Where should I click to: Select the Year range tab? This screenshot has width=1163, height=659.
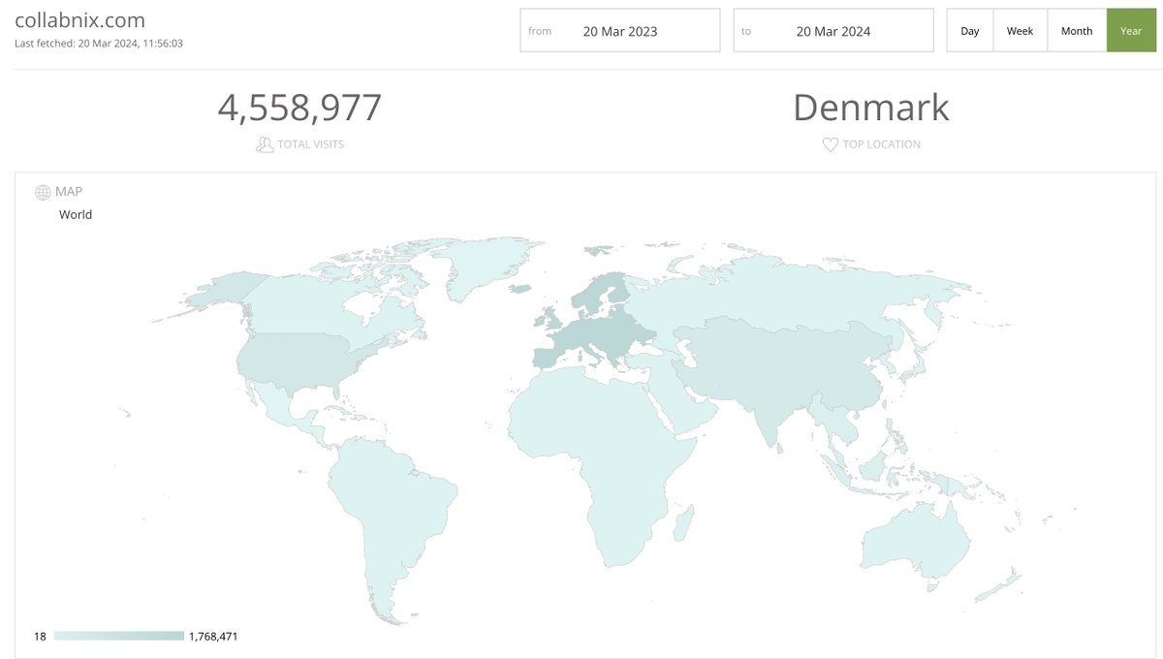tap(1131, 31)
